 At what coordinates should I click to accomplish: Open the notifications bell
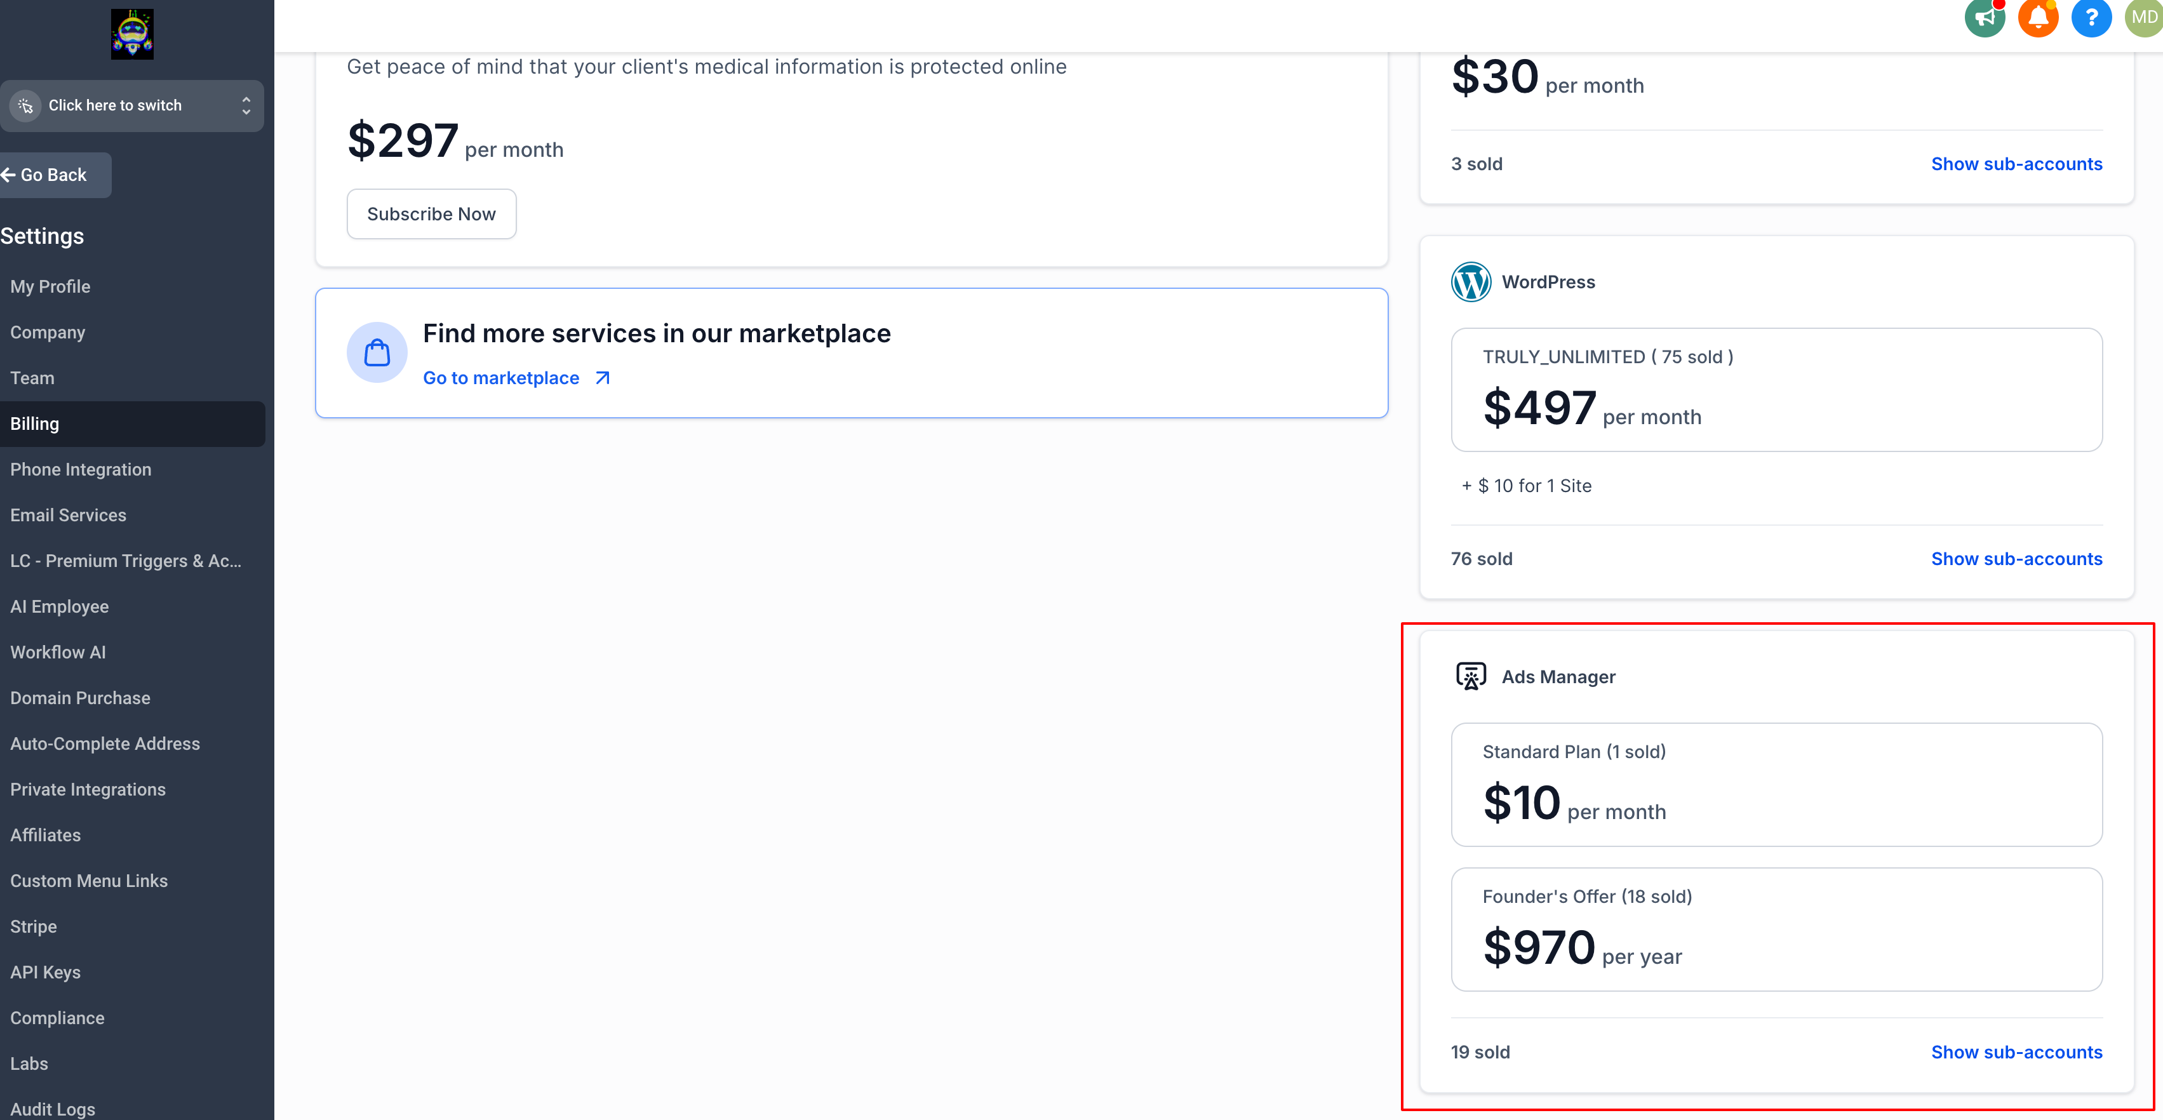[x=2038, y=18]
